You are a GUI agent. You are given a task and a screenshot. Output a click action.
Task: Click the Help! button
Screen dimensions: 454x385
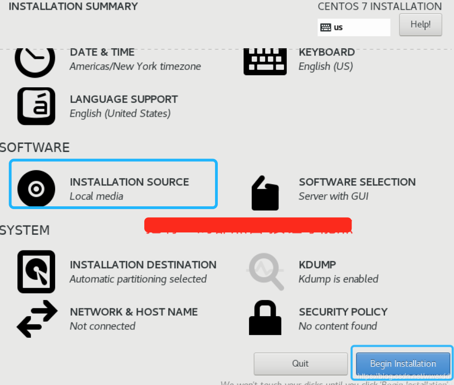(420, 25)
